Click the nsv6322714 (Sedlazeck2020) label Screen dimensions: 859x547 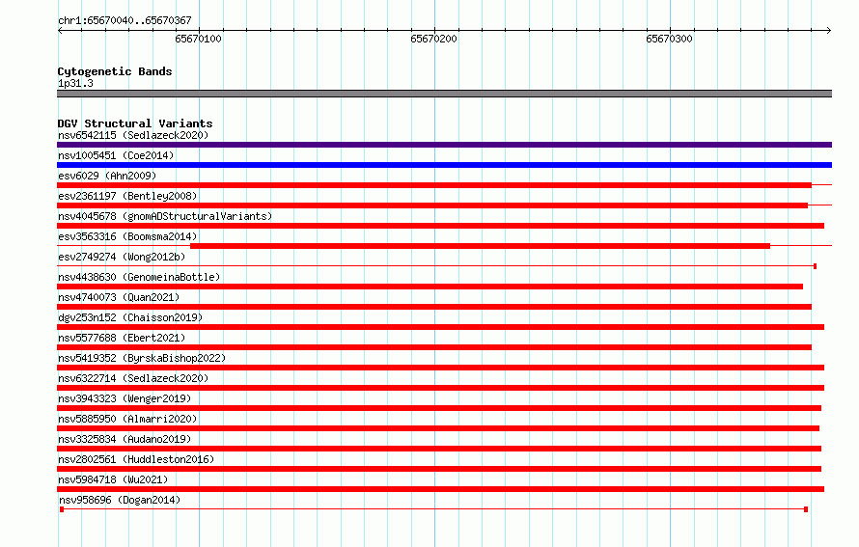tap(133, 378)
